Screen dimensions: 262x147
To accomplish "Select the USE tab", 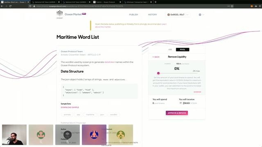I will coord(170,49).
